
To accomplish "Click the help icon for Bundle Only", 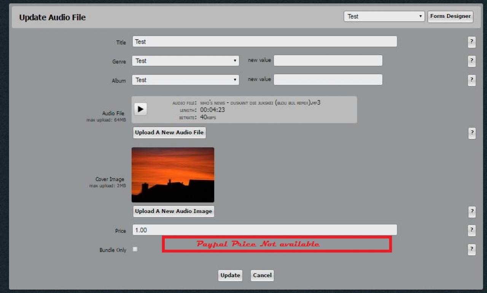I will click(471, 249).
